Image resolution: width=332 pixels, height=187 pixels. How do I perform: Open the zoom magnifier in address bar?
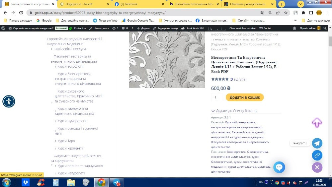(x=270, y=13)
